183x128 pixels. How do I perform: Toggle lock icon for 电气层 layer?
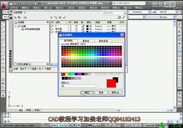pyautogui.click(x=83, y=29)
